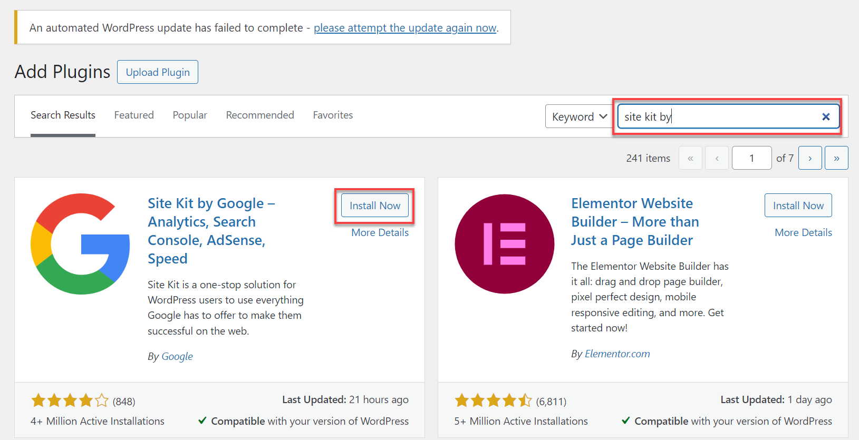859x440 pixels.
Task: View More Details for Elementor
Action: (x=803, y=232)
